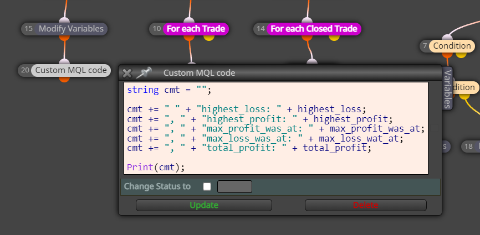Click yellow output connector of For each Trade
The height and width of the screenshot is (235, 480).
click(209, 38)
